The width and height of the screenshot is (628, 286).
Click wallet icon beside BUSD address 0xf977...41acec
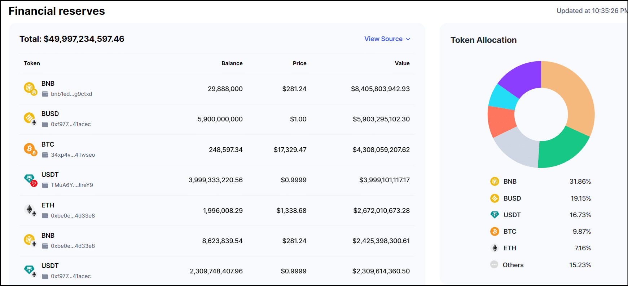[x=45, y=124]
